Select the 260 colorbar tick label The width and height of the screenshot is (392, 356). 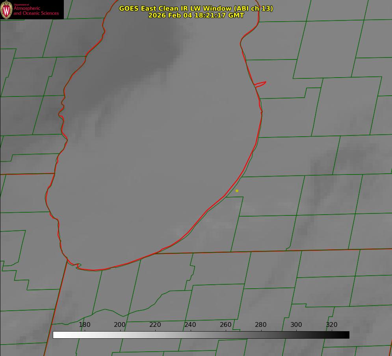click(226, 324)
